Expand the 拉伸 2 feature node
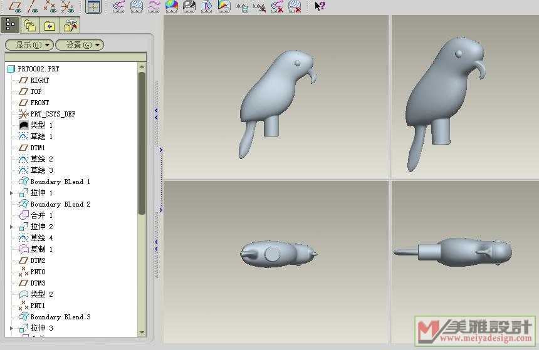The width and height of the screenshot is (539, 350). (x=11, y=227)
